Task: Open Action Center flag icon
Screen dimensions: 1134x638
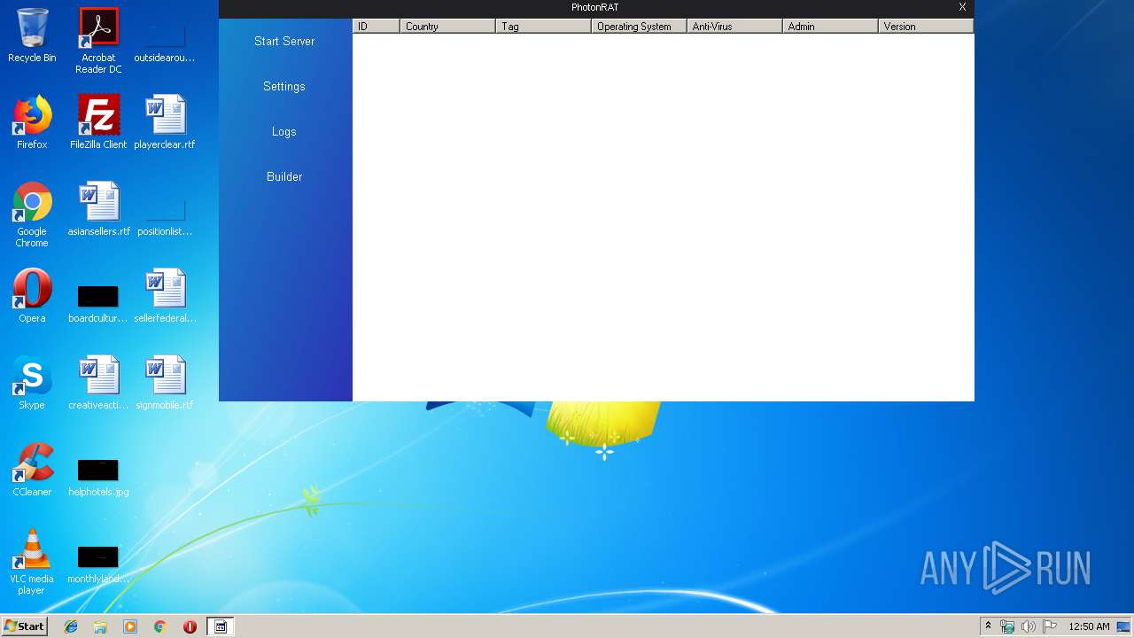Action: click(x=1050, y=626)
